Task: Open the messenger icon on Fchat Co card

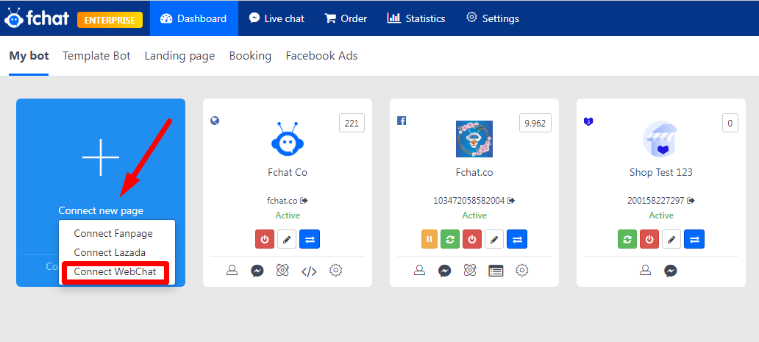Action: click(x=257, y=271)
